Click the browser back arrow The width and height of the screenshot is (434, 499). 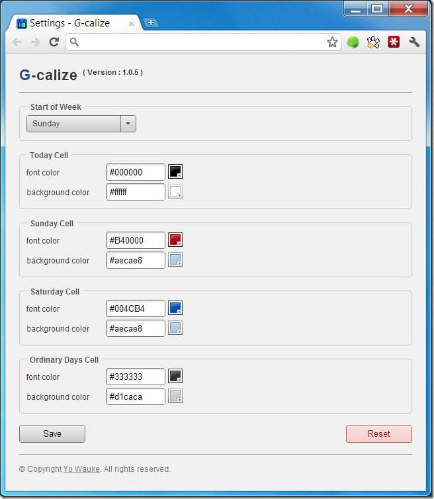17,42
